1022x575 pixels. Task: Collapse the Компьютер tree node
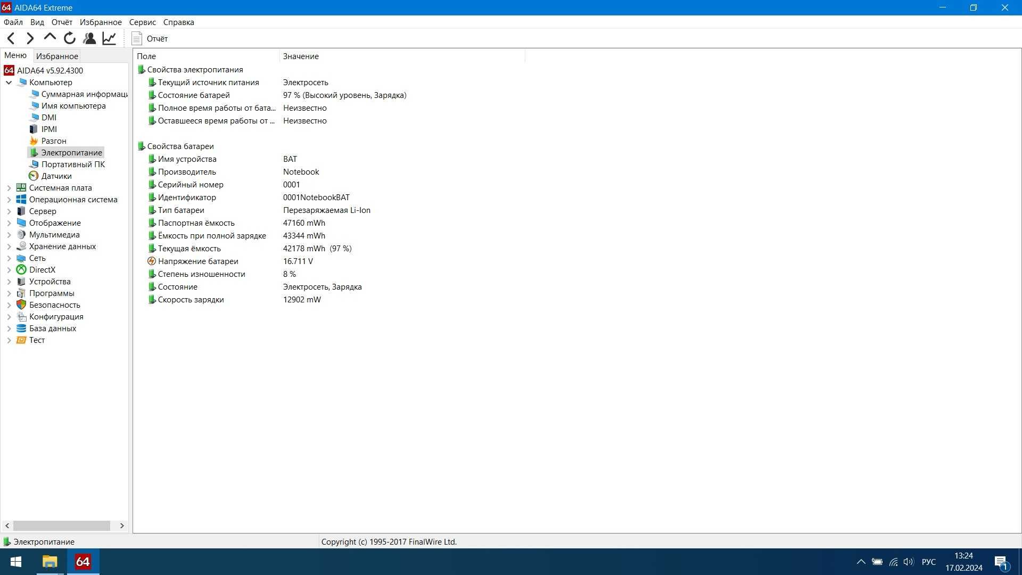9,83
